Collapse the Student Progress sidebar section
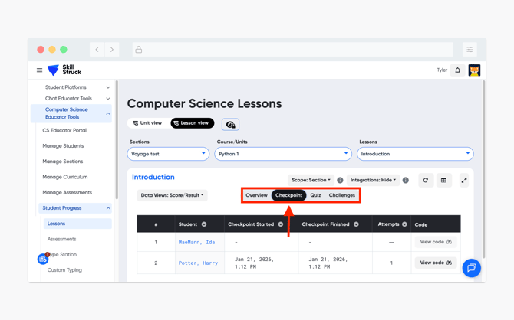Screen dimensions: 514x320 pyautogui.click(x=108, y=208)
